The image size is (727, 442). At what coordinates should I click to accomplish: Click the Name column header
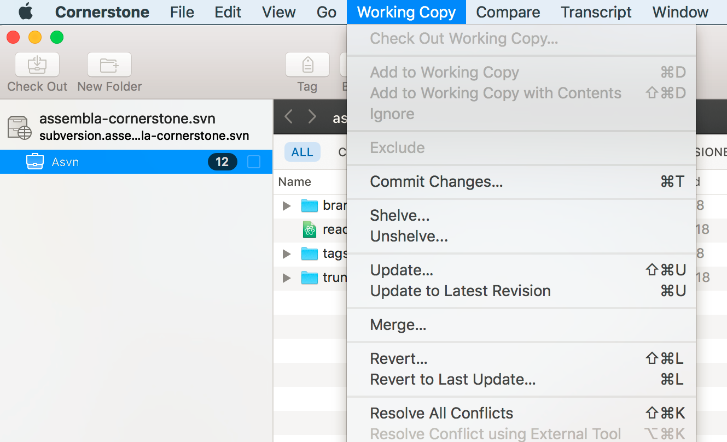tap(295, 182)
